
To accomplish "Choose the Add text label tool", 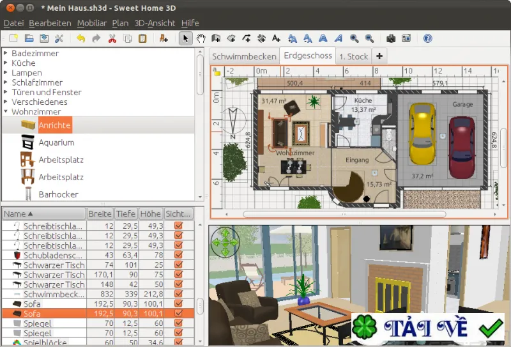I will click(276, 38).
